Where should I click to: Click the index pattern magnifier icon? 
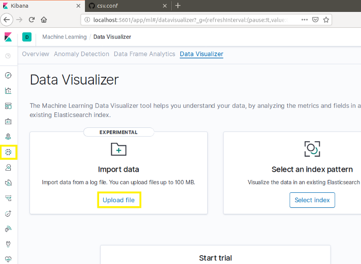(x=312, y=149)
